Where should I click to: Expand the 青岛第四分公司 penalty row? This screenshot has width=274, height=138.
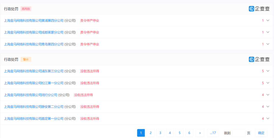pyautogui.click(x=268, y=44)
